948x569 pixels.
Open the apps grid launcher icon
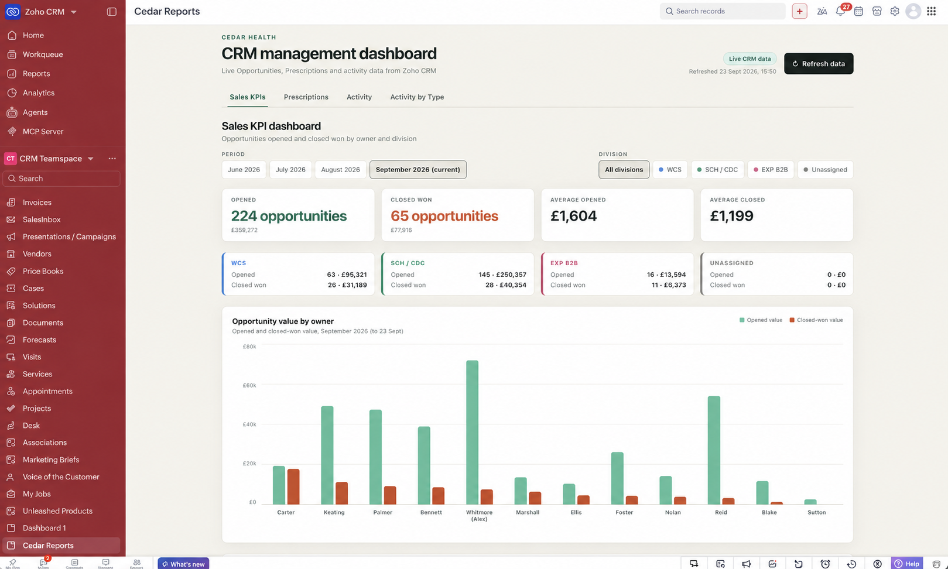(931, 11)
